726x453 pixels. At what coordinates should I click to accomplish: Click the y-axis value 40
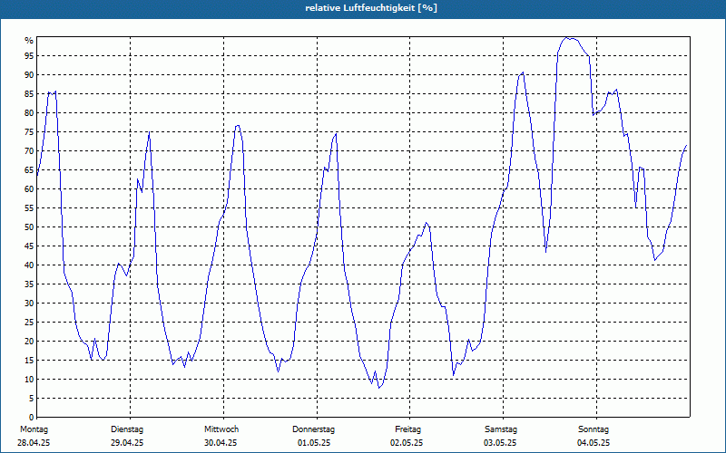(x=29, y=265)
